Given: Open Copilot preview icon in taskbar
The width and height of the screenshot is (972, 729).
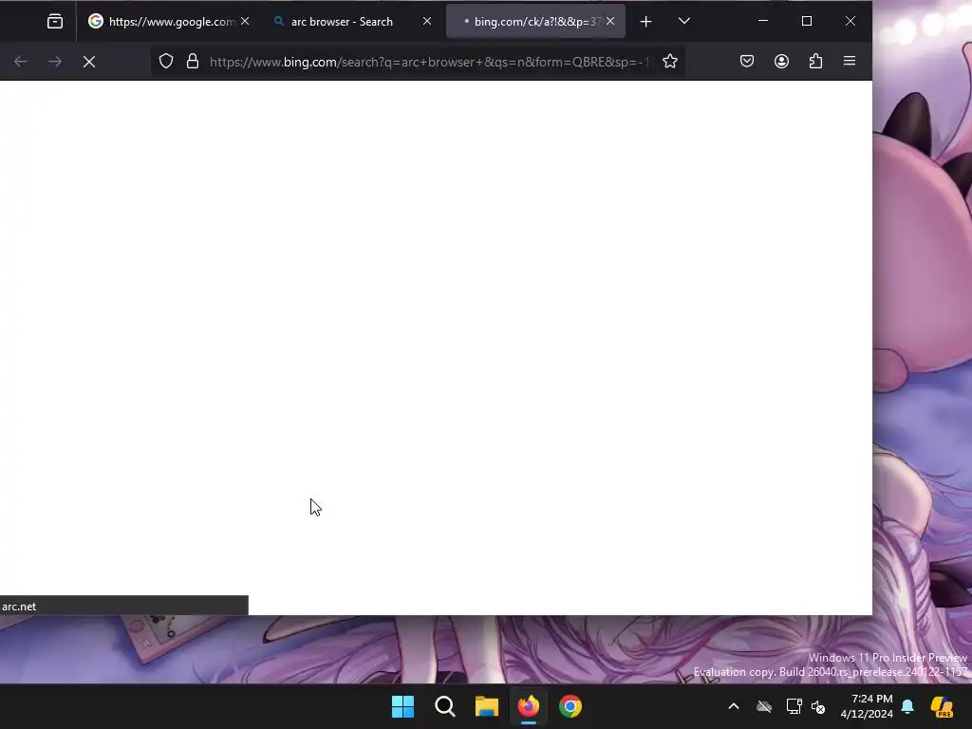Looking at the screenshot, I should click(942, 706).
